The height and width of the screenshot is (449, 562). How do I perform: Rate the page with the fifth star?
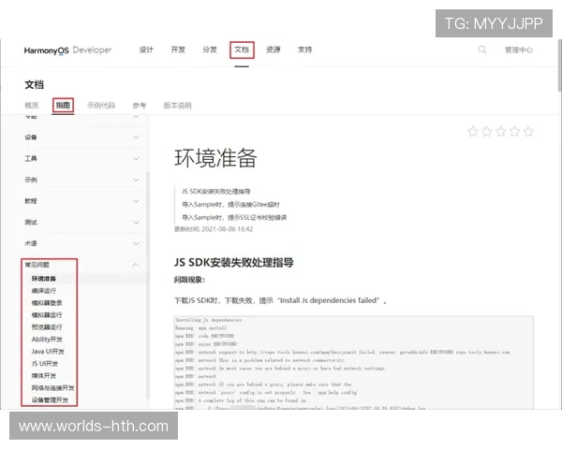click(x=528, y=131)
